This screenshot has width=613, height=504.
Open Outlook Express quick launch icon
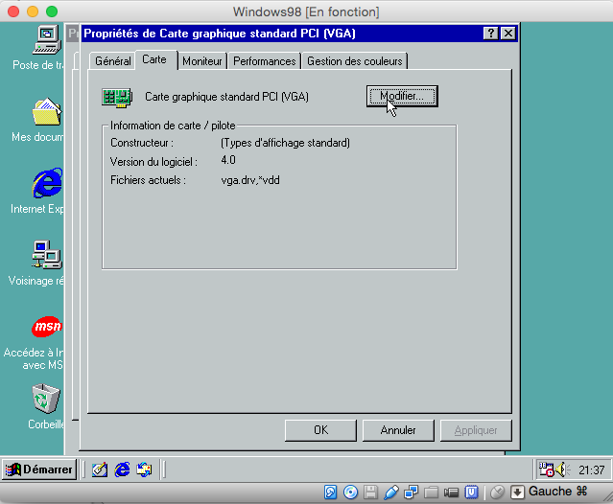144,470
